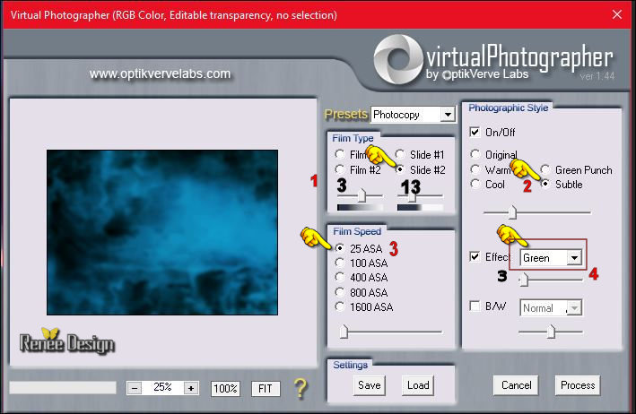Select the Original photographic style
Viewport: 636px width, 414px height.
(x=475, y=154)
